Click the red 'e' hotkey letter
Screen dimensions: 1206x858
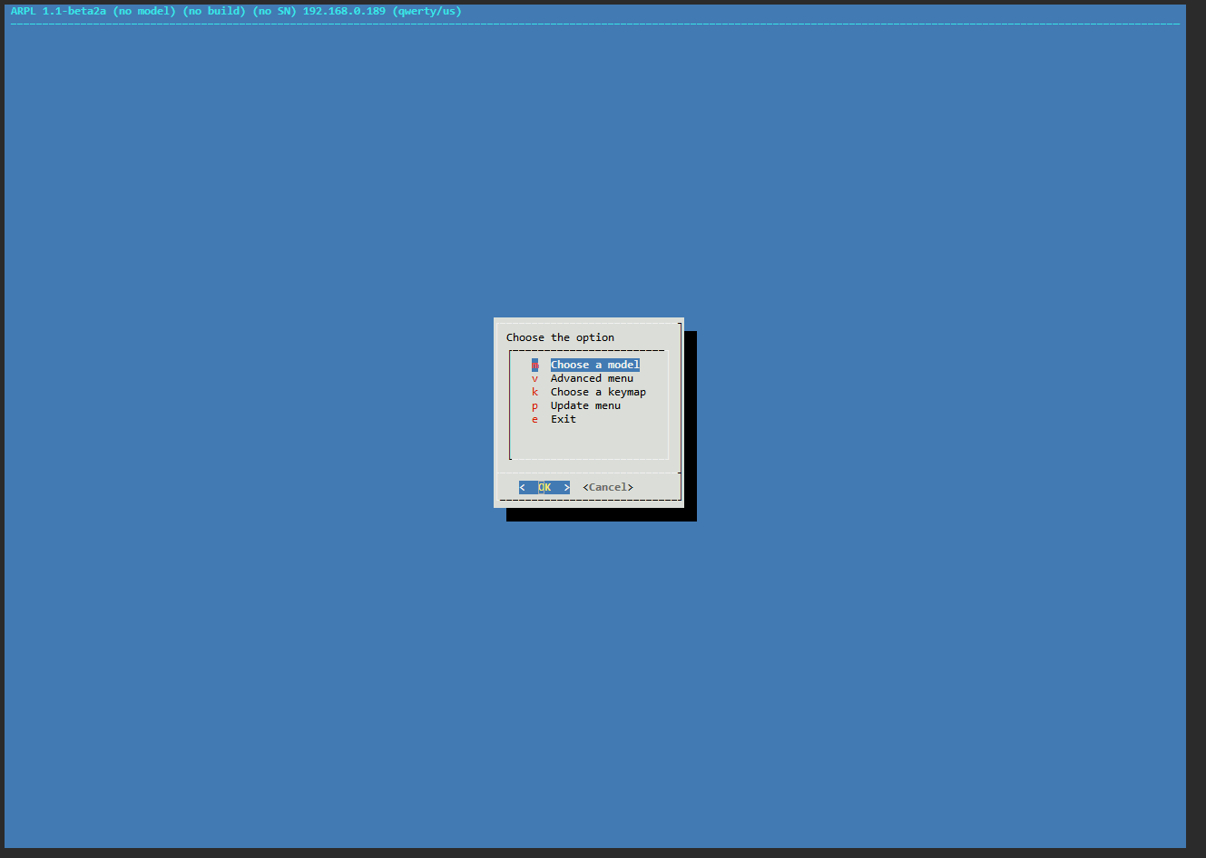535,419
